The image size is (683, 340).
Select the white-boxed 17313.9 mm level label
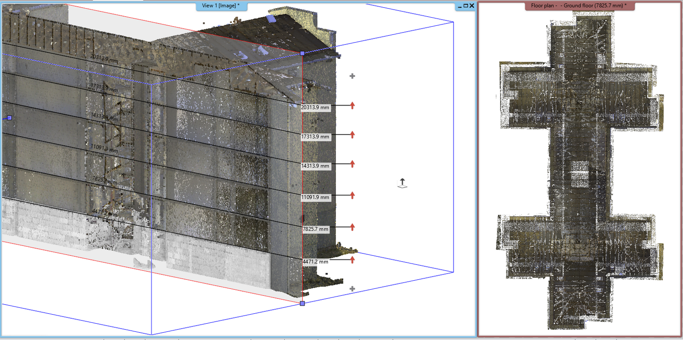315,136
